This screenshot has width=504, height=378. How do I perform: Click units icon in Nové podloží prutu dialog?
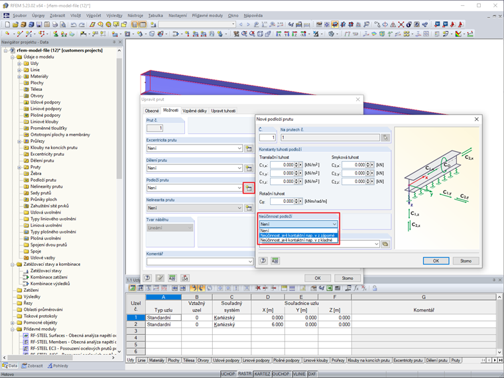point(275,261)
